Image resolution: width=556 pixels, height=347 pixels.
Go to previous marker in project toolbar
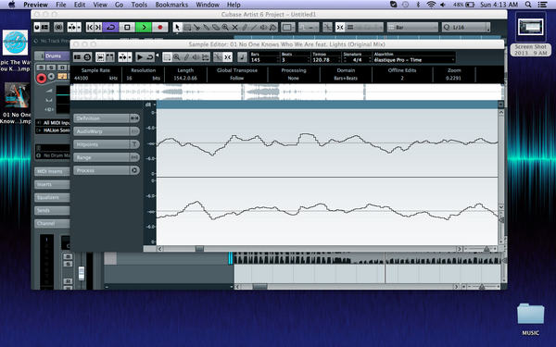click(x=90, y=27)
